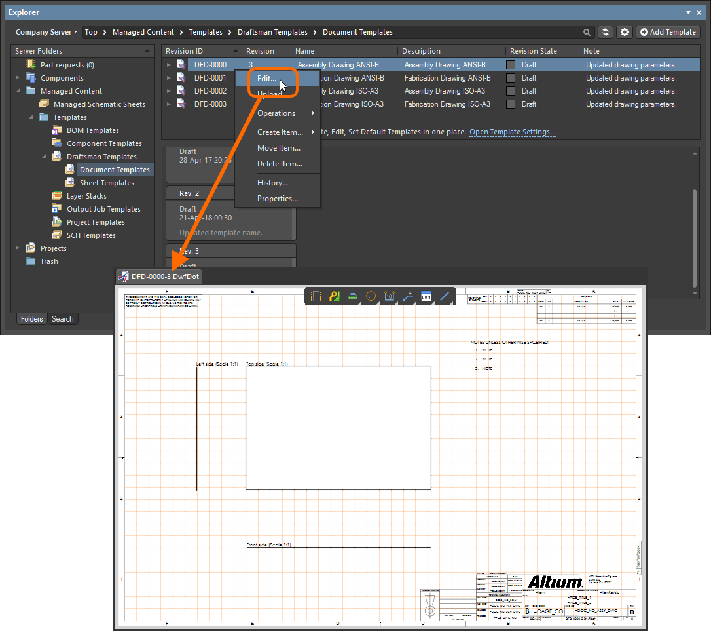The image size is (711, 631).
Task: Toggle the Draft state box for DFD-0003
Action: point(511,104)
